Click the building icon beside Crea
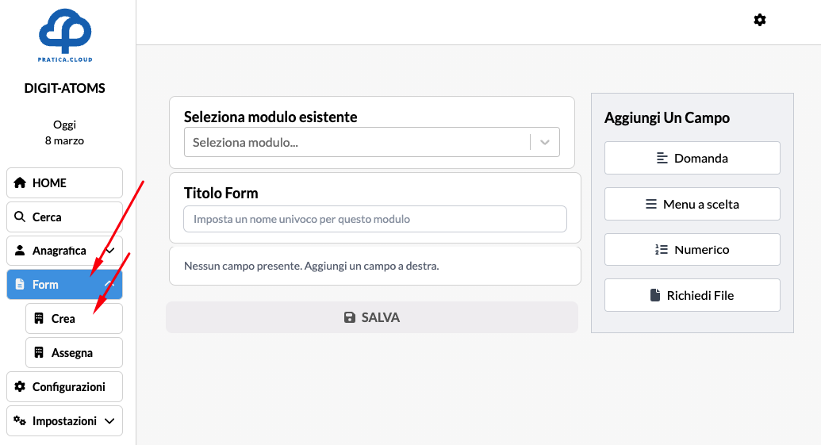Screen dimensions: 821x445 pyautogui.click(x=39, y=319)
